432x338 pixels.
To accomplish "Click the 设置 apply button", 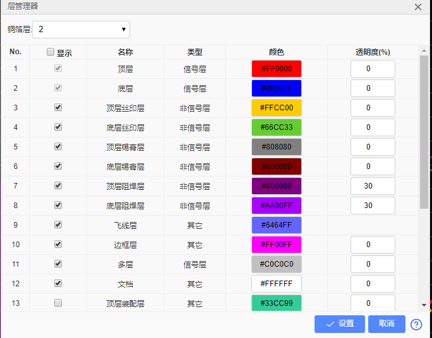I will 340,324.
